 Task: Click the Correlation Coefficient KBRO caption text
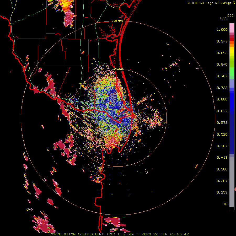119,234
